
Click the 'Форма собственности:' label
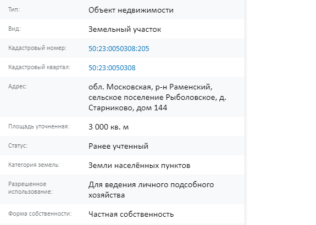click(40, 213)
